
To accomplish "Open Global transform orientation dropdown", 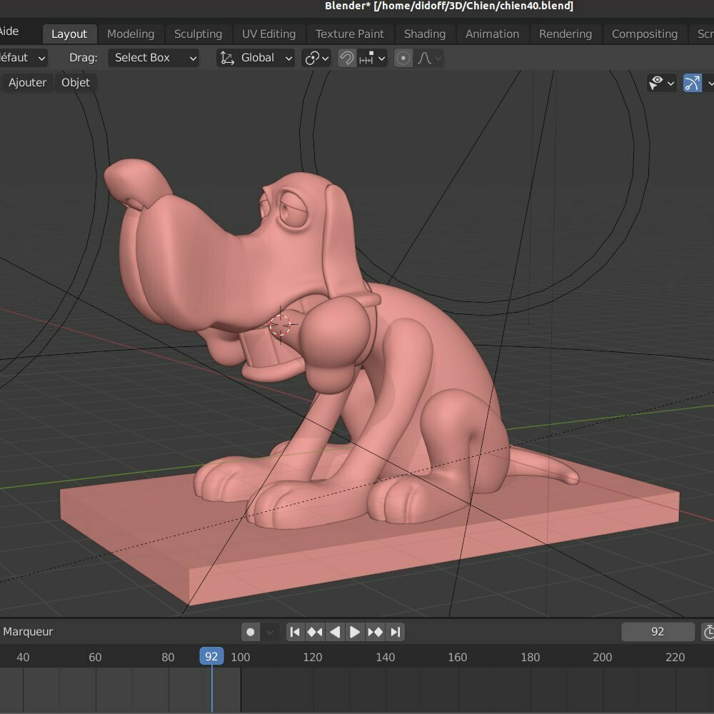I will tap(256, 58).
